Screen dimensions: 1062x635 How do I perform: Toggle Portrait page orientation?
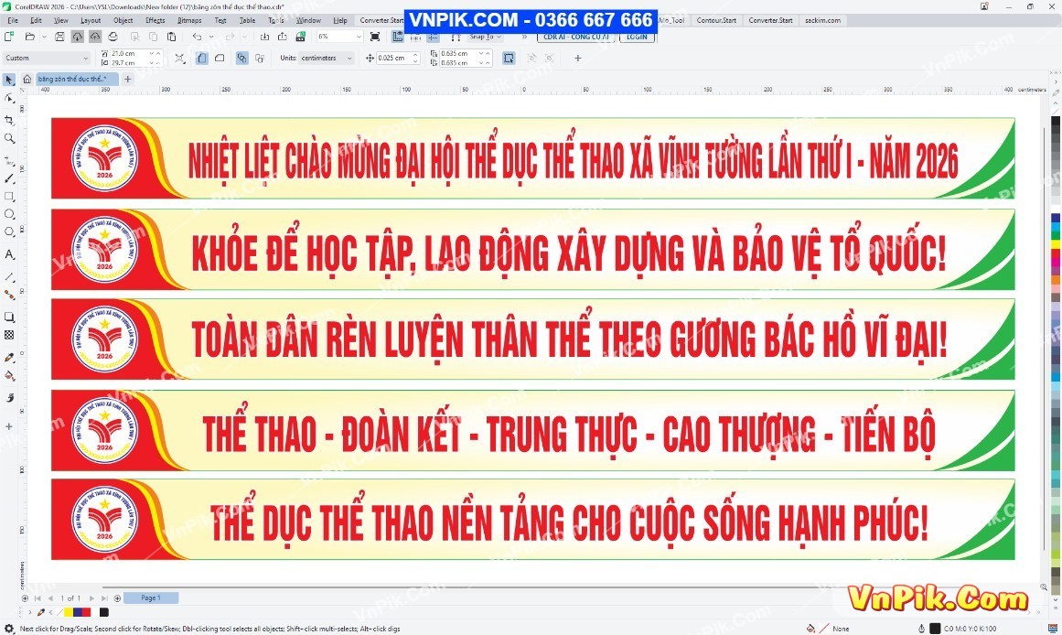click(x=202, y=59)
